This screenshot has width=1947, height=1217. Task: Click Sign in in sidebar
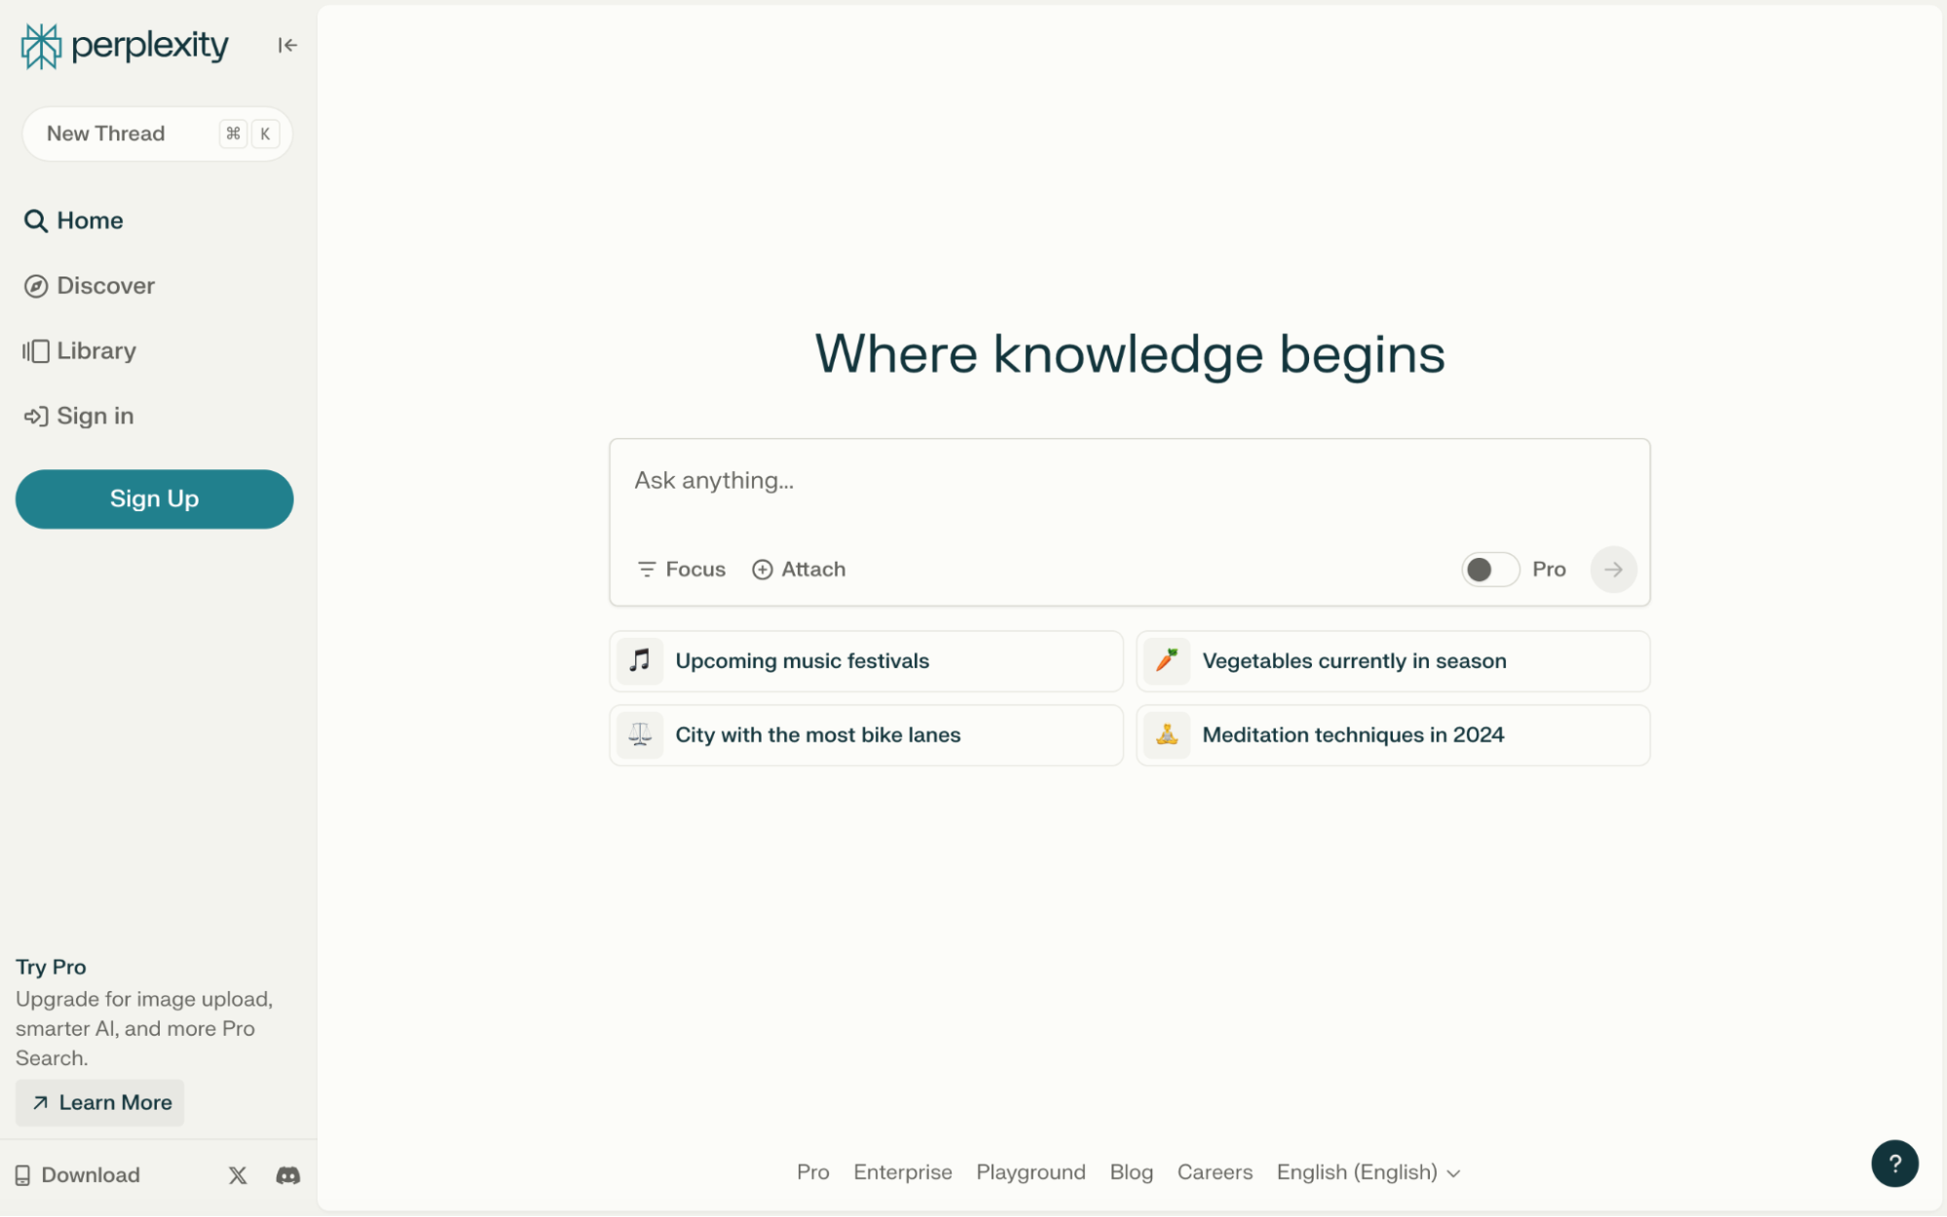click(80, 416)
